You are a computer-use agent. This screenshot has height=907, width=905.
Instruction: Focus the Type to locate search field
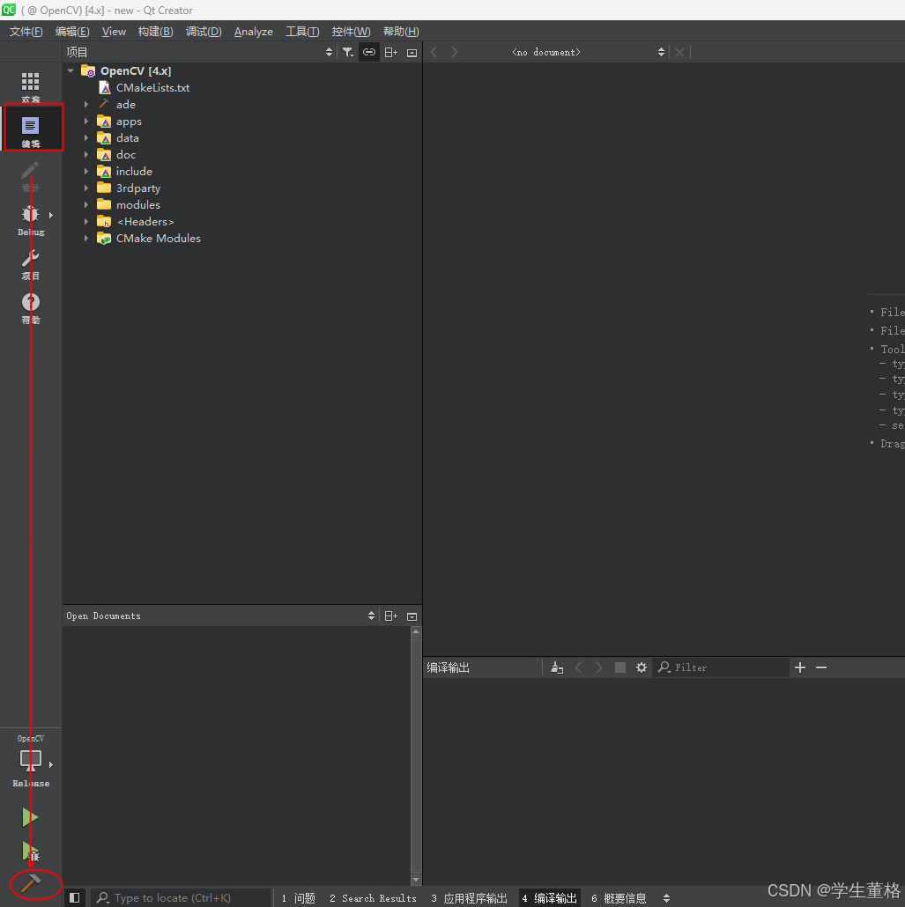coord(181,898)
